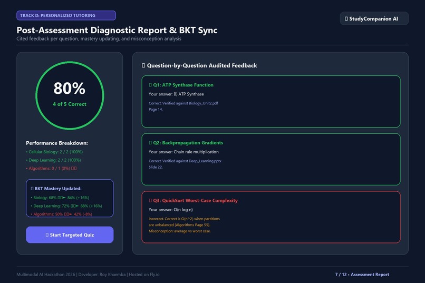
Task: Click the '7 / 12 • Assessment Report' page indicator
Action: coord(362,275)
